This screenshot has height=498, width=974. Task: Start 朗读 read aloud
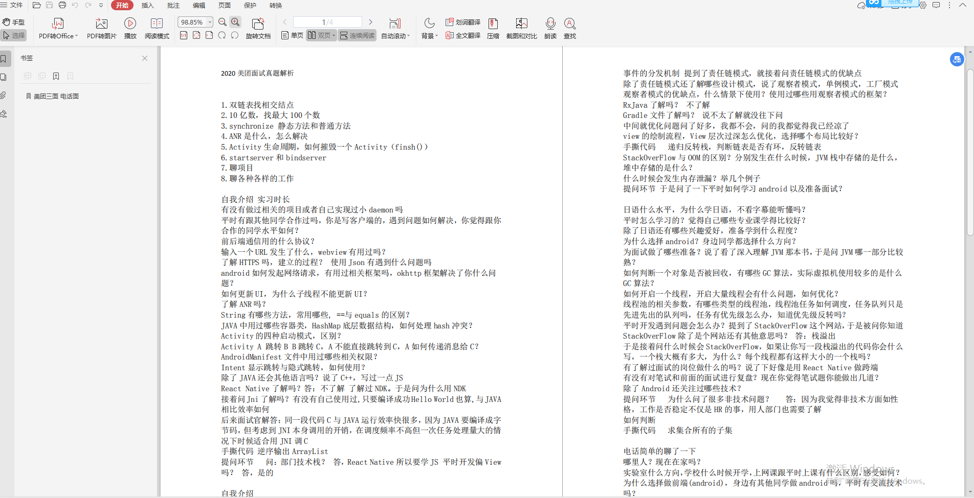tap(550, 29)
